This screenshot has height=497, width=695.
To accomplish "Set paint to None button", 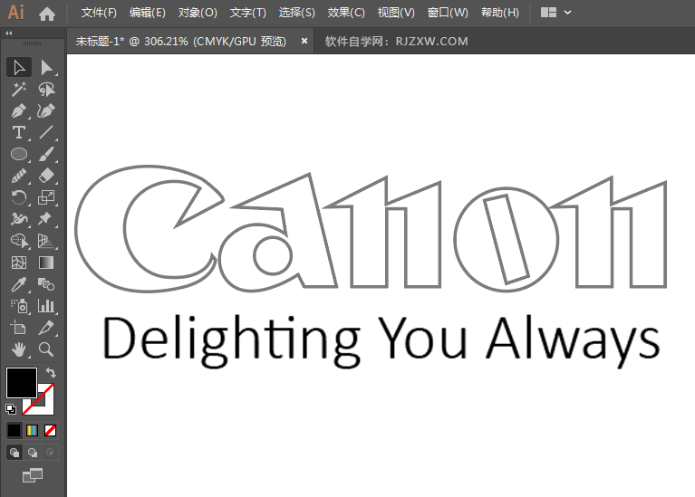I will point(50,430).
